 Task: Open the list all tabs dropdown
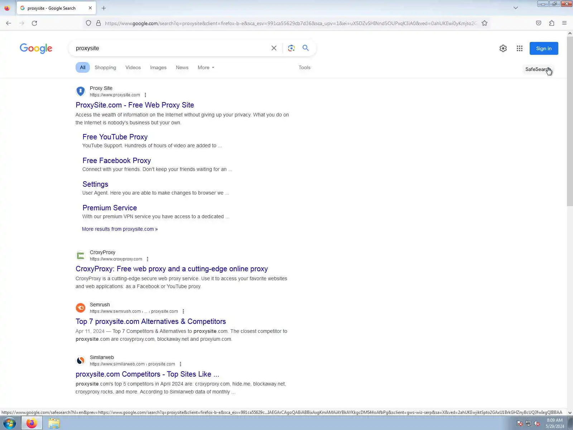tap(516, 8)
